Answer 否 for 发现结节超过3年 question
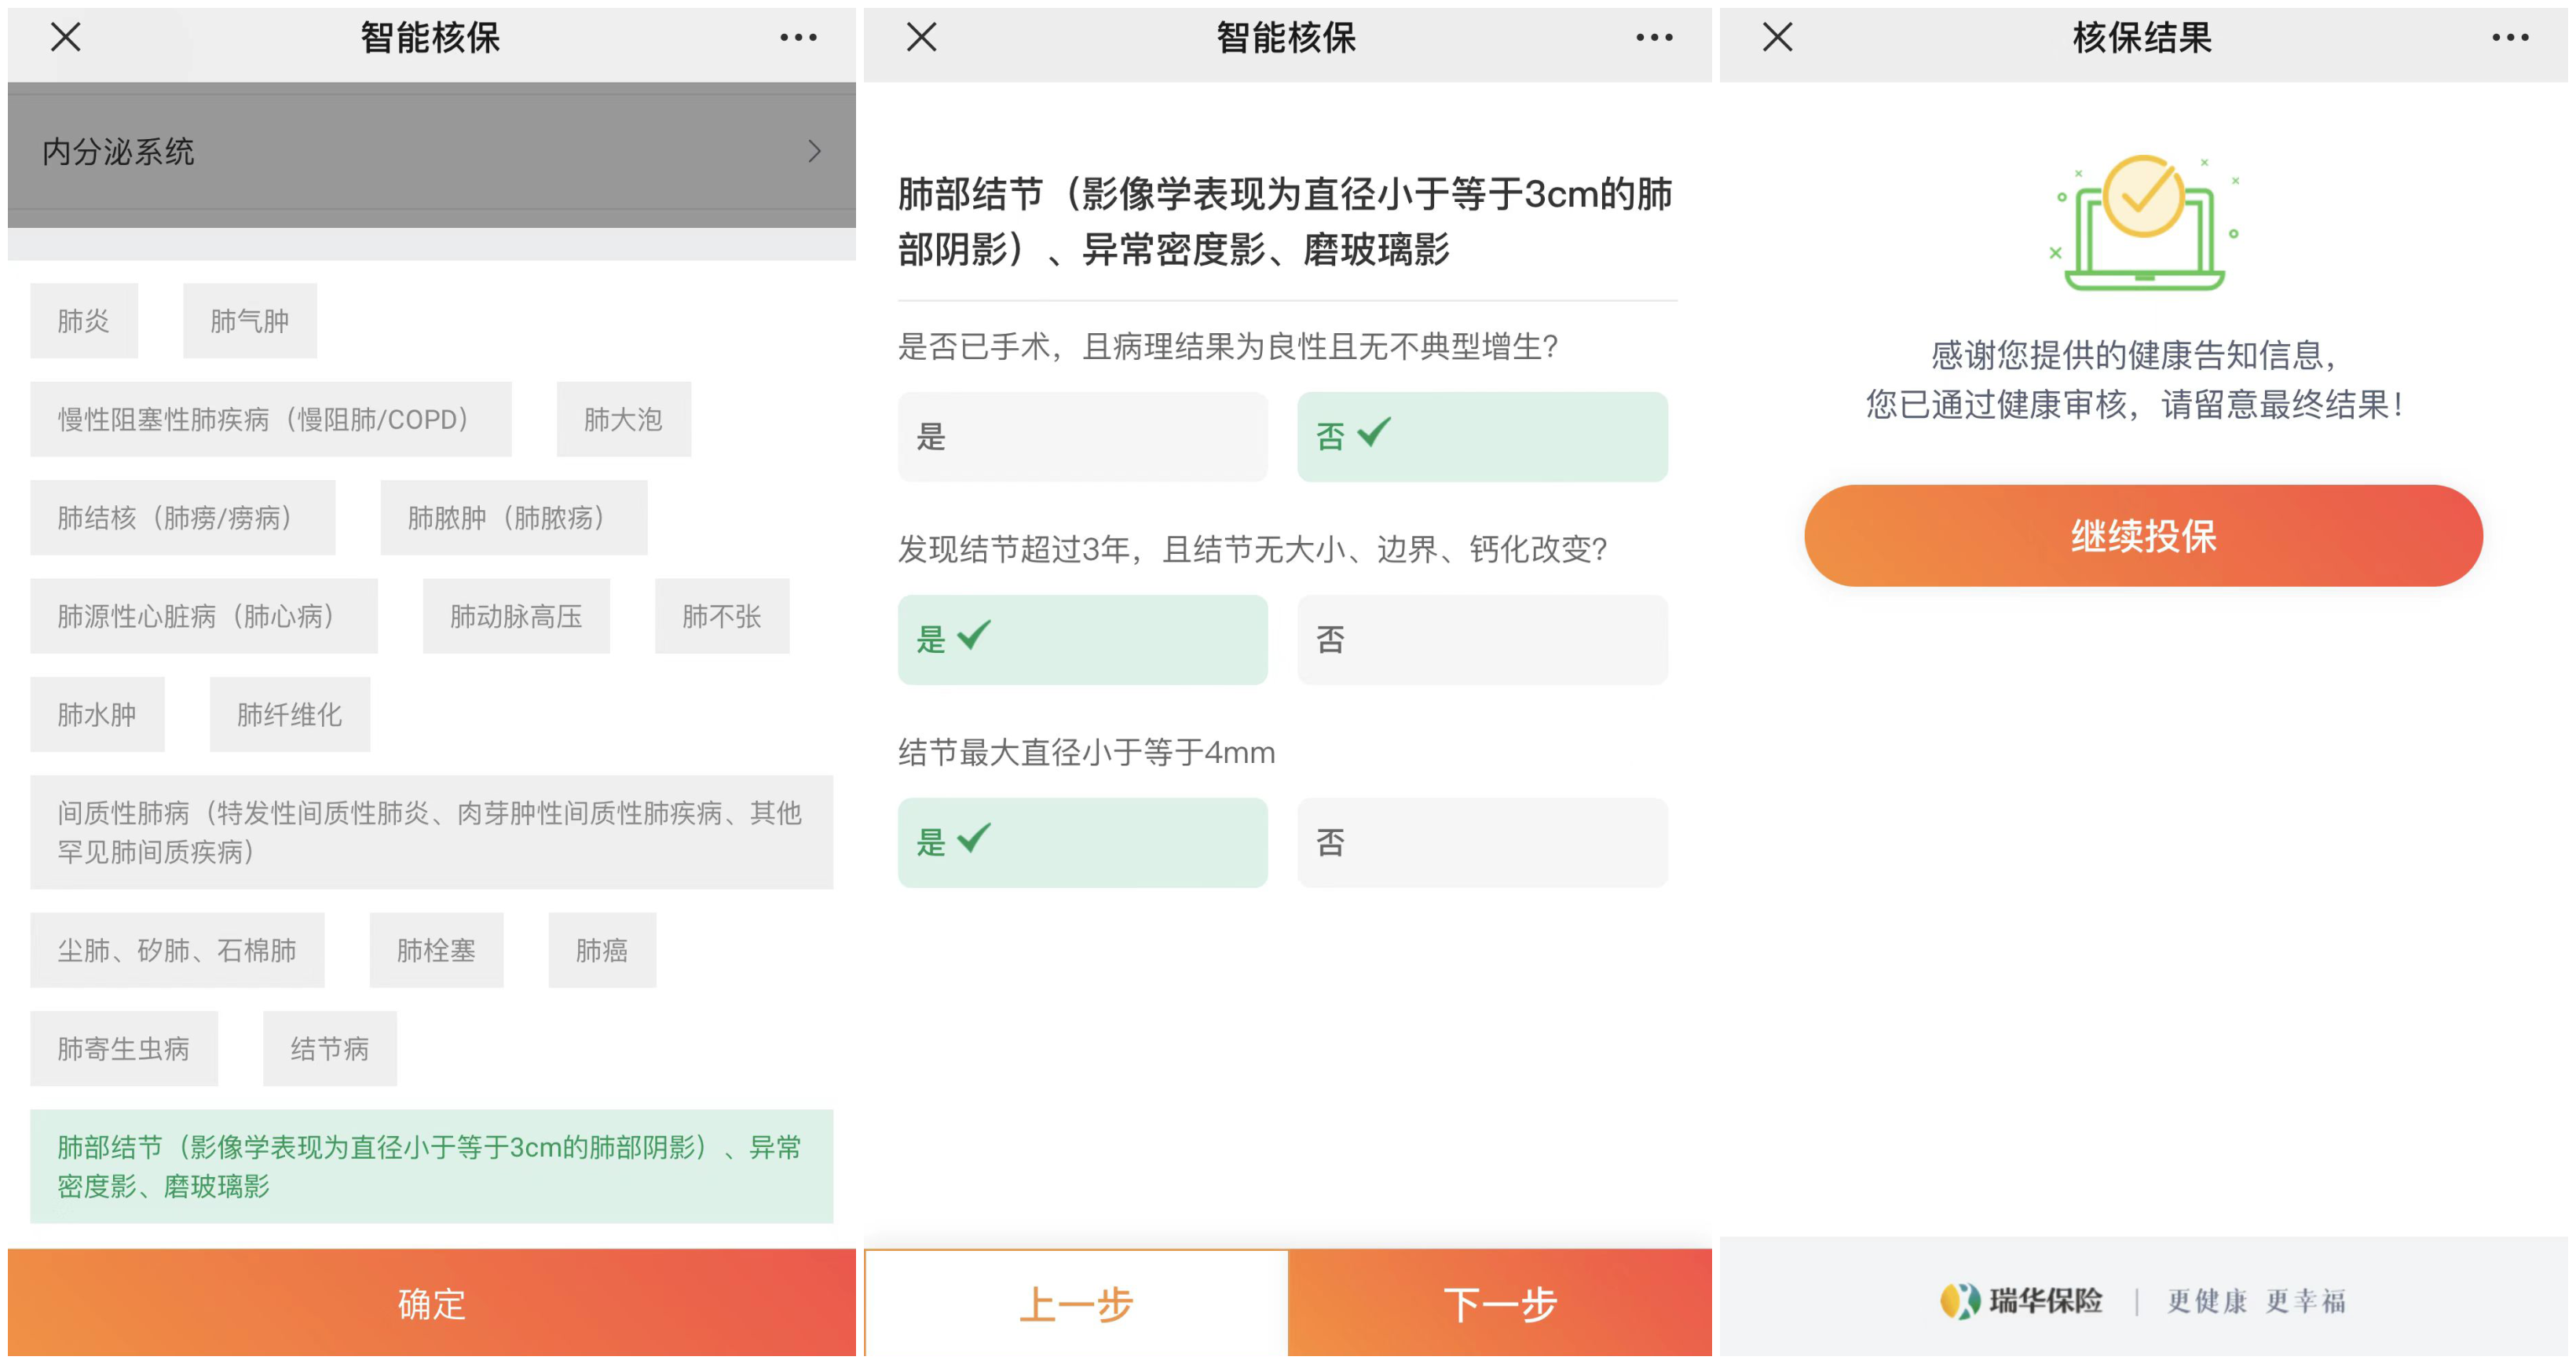Viewport: 2576px width, 1364px height. tap(1483, 640)
